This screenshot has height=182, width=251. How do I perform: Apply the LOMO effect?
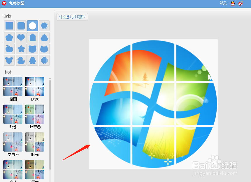(35, 86)
